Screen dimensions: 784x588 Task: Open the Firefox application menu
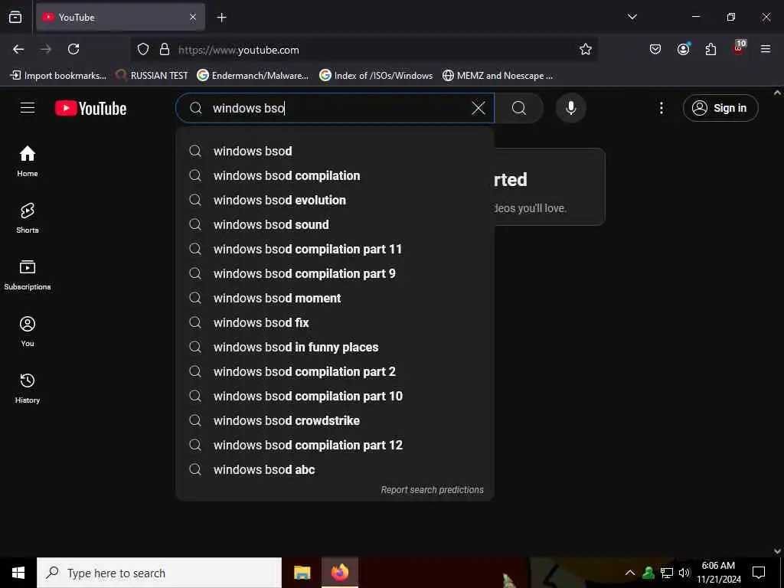tap(766, 49)
